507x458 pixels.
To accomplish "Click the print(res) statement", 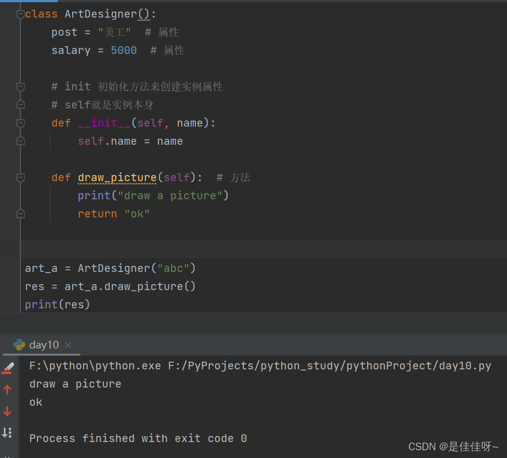I will click(57, 304).
